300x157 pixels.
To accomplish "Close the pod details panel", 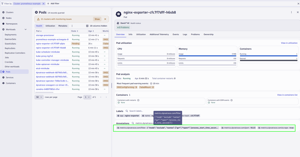I will click(298, 12).
